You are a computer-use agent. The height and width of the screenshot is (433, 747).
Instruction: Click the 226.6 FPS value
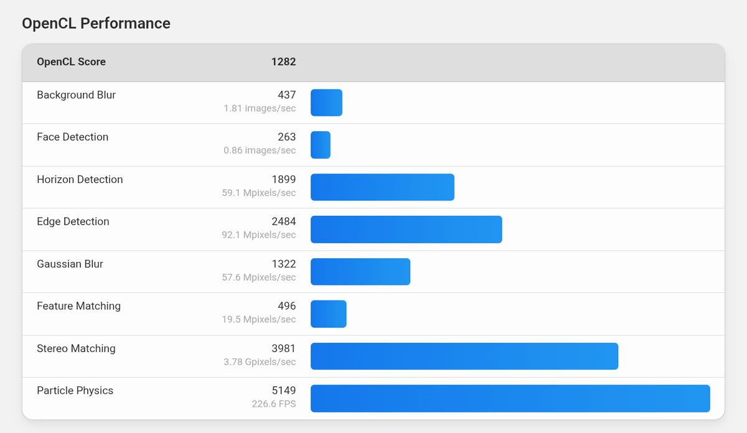273,404
